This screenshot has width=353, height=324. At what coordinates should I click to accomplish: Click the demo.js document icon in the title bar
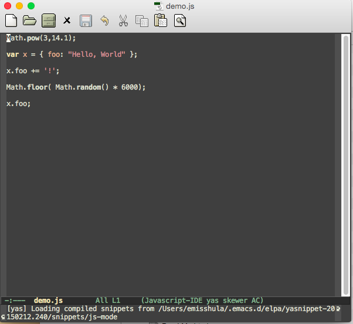pos(159,6)
